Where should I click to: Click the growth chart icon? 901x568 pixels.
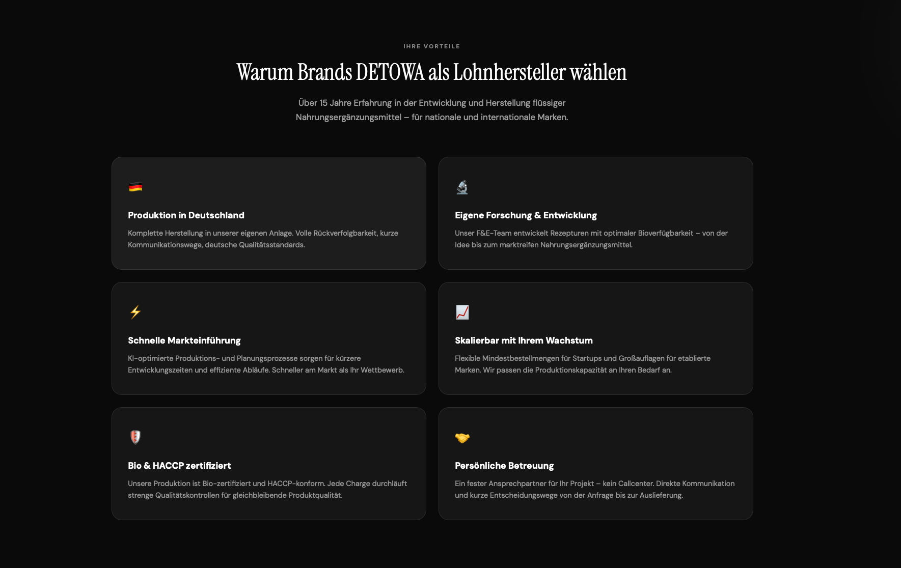click(x=462, y=312)
